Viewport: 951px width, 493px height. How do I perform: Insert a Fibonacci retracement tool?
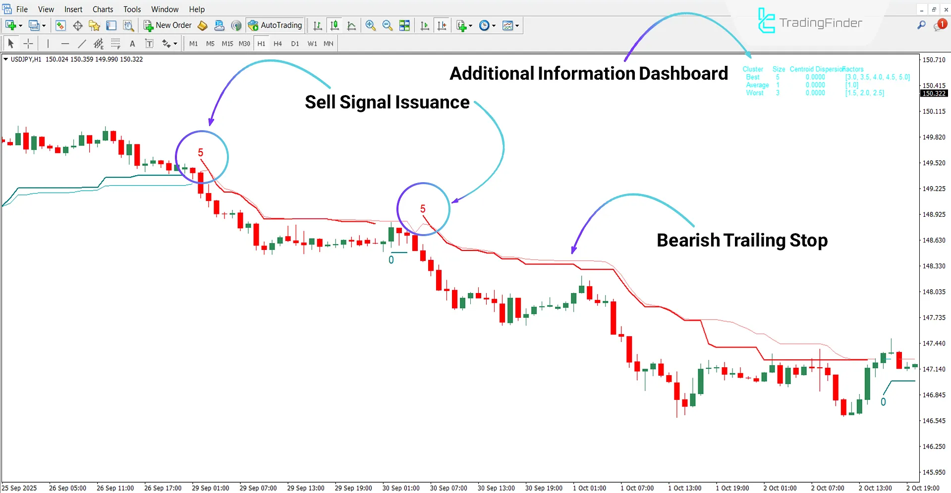[99, 44]
